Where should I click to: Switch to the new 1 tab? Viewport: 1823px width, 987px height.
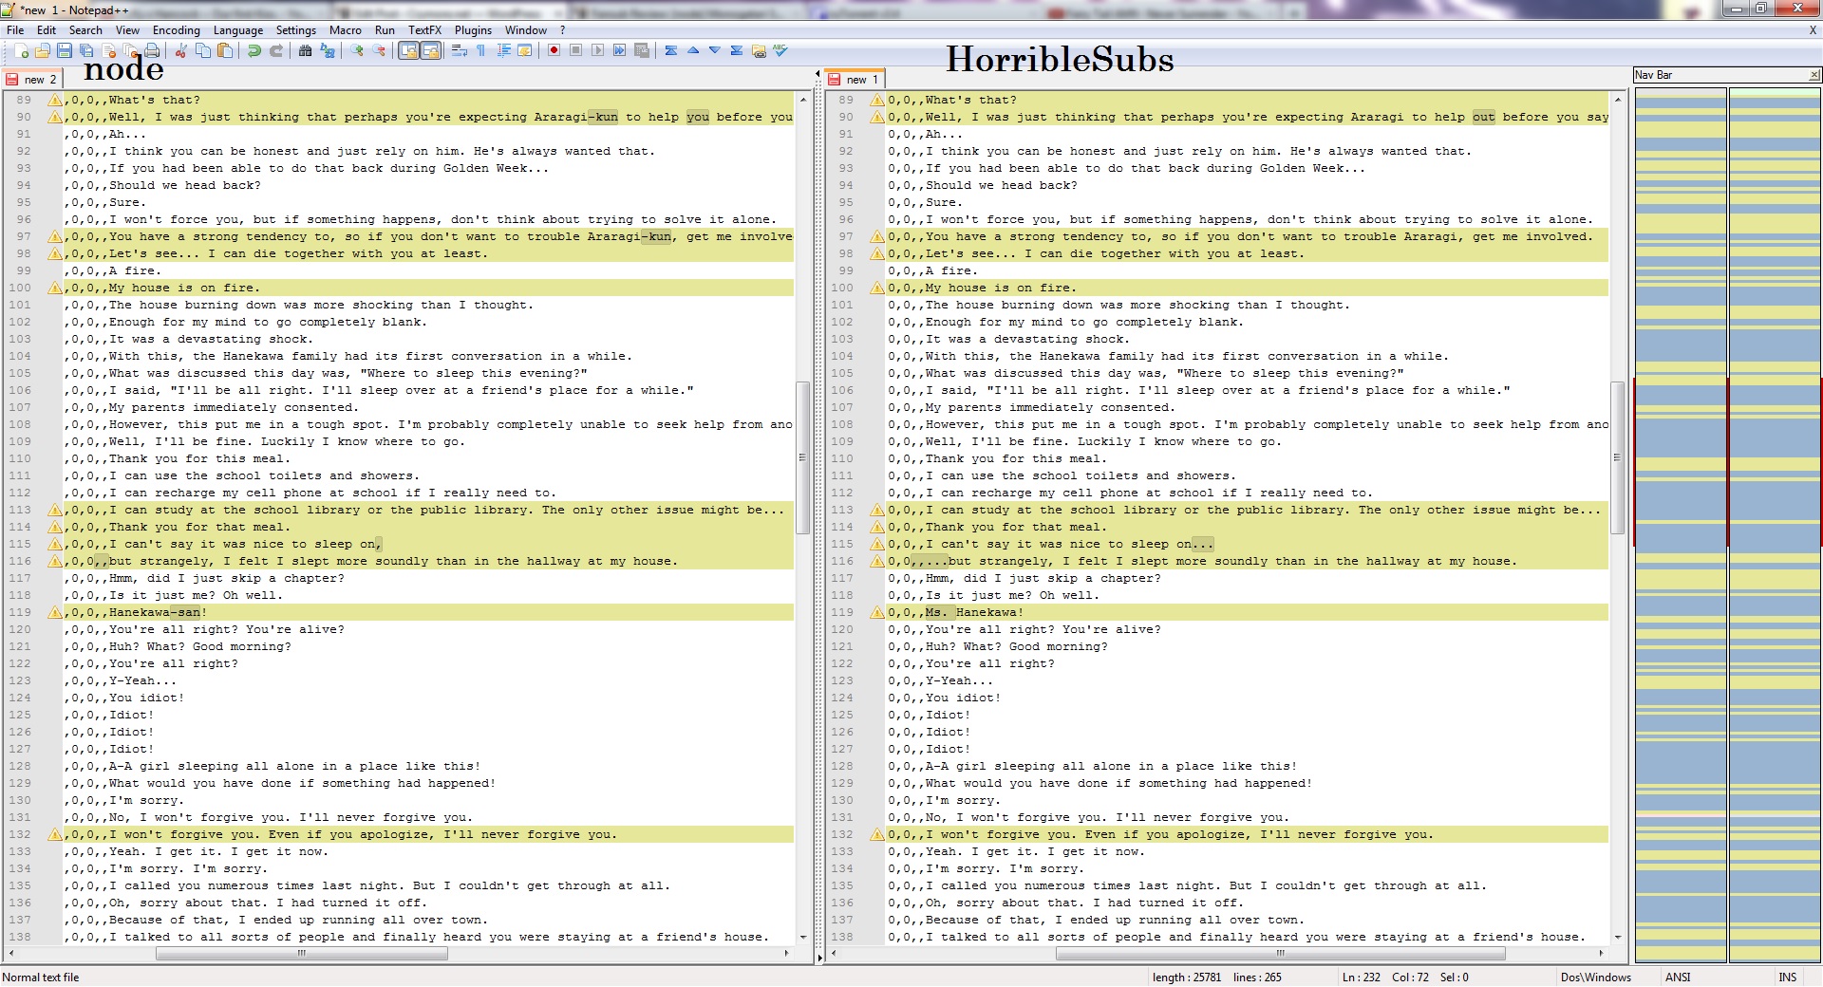855,79
